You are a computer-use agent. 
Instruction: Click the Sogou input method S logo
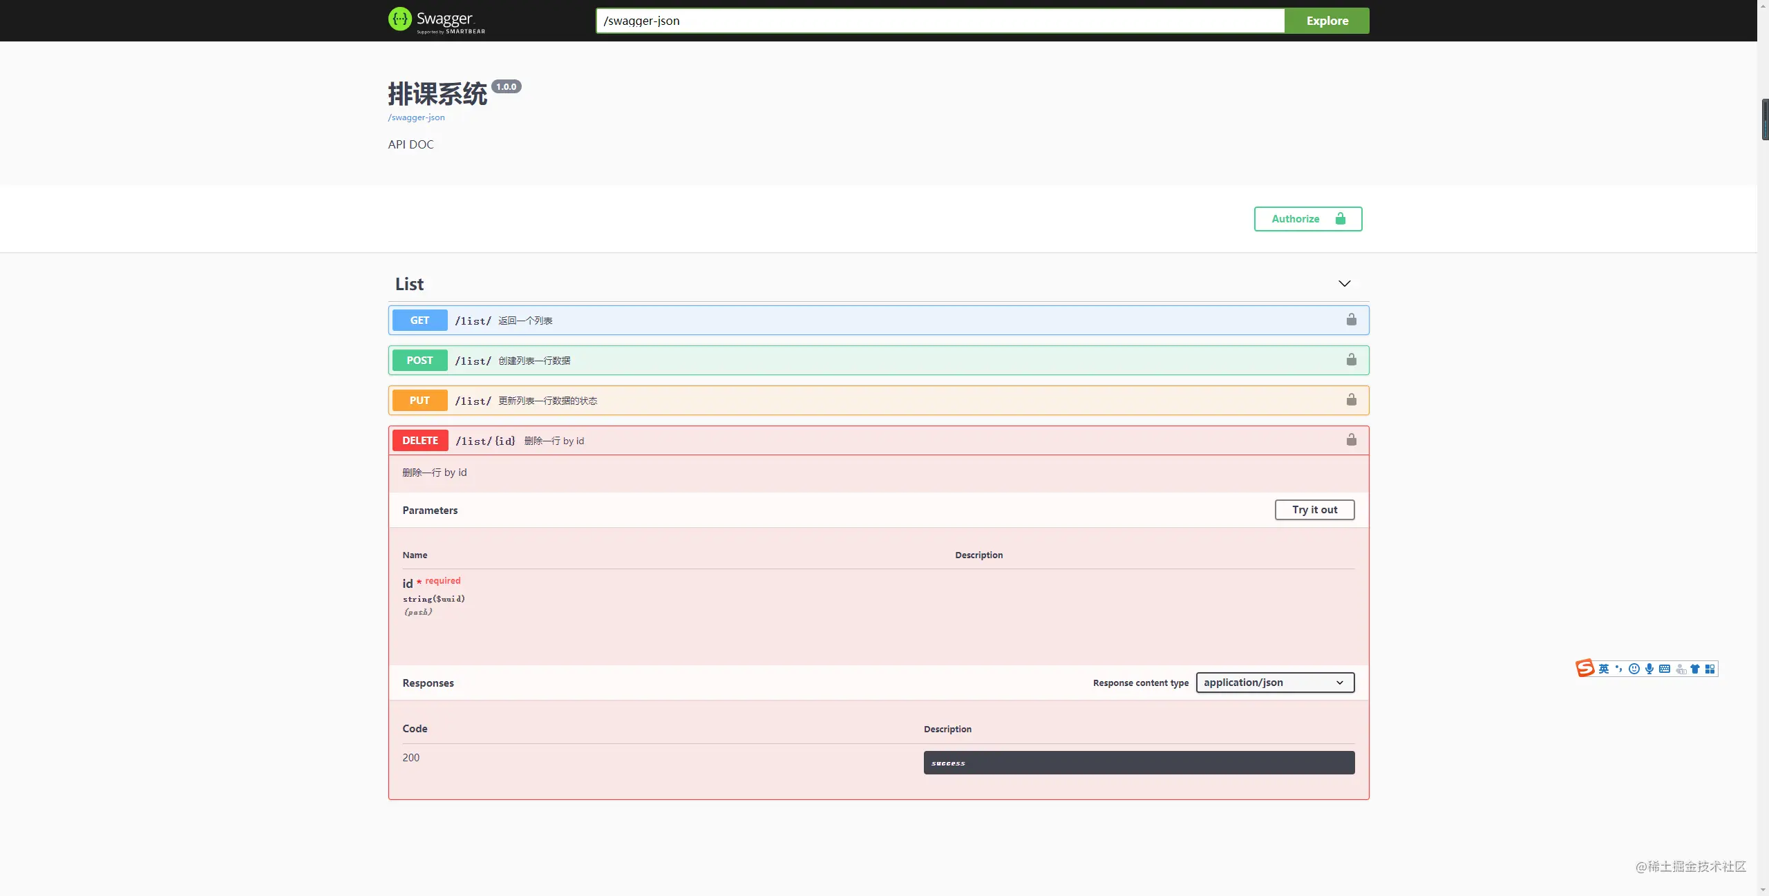1584,668
